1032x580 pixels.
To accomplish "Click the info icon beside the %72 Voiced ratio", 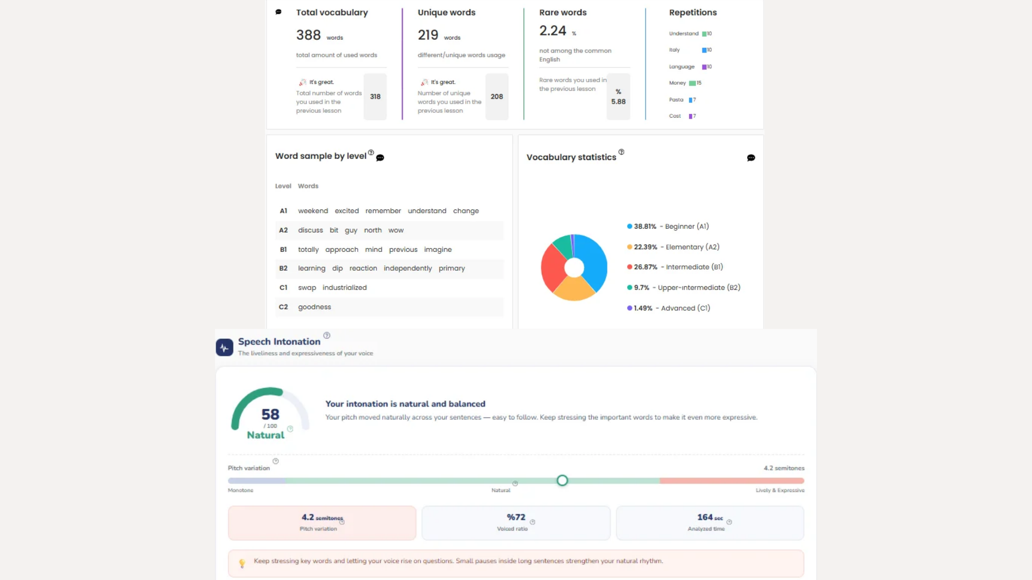I will click(533, 522).
